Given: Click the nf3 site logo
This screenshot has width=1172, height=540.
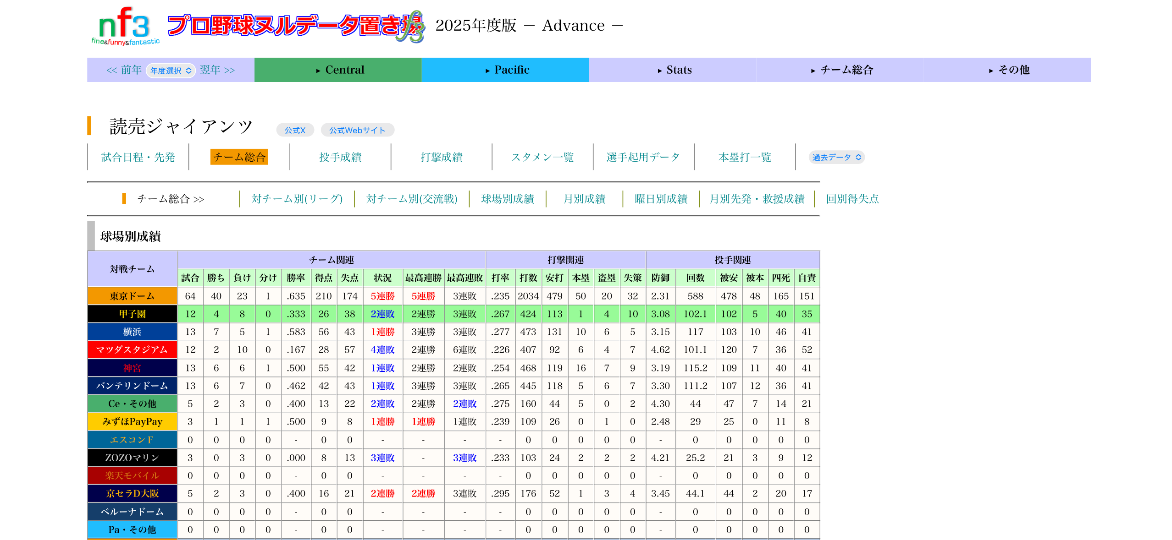Looking at the screenshot, I should (x=125, y=27).
